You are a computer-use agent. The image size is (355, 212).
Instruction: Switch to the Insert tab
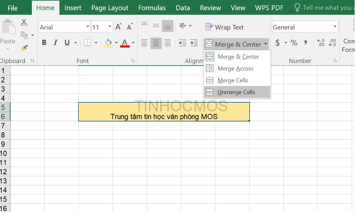click(x=73, y=8)
